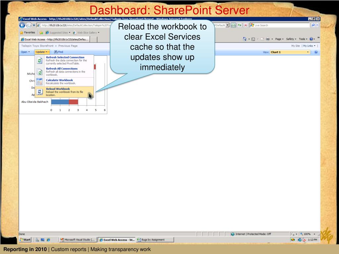This screenshot has width=339, height=254.
Task: Click the Excel Web Access help icon
Action: (316, 52)
